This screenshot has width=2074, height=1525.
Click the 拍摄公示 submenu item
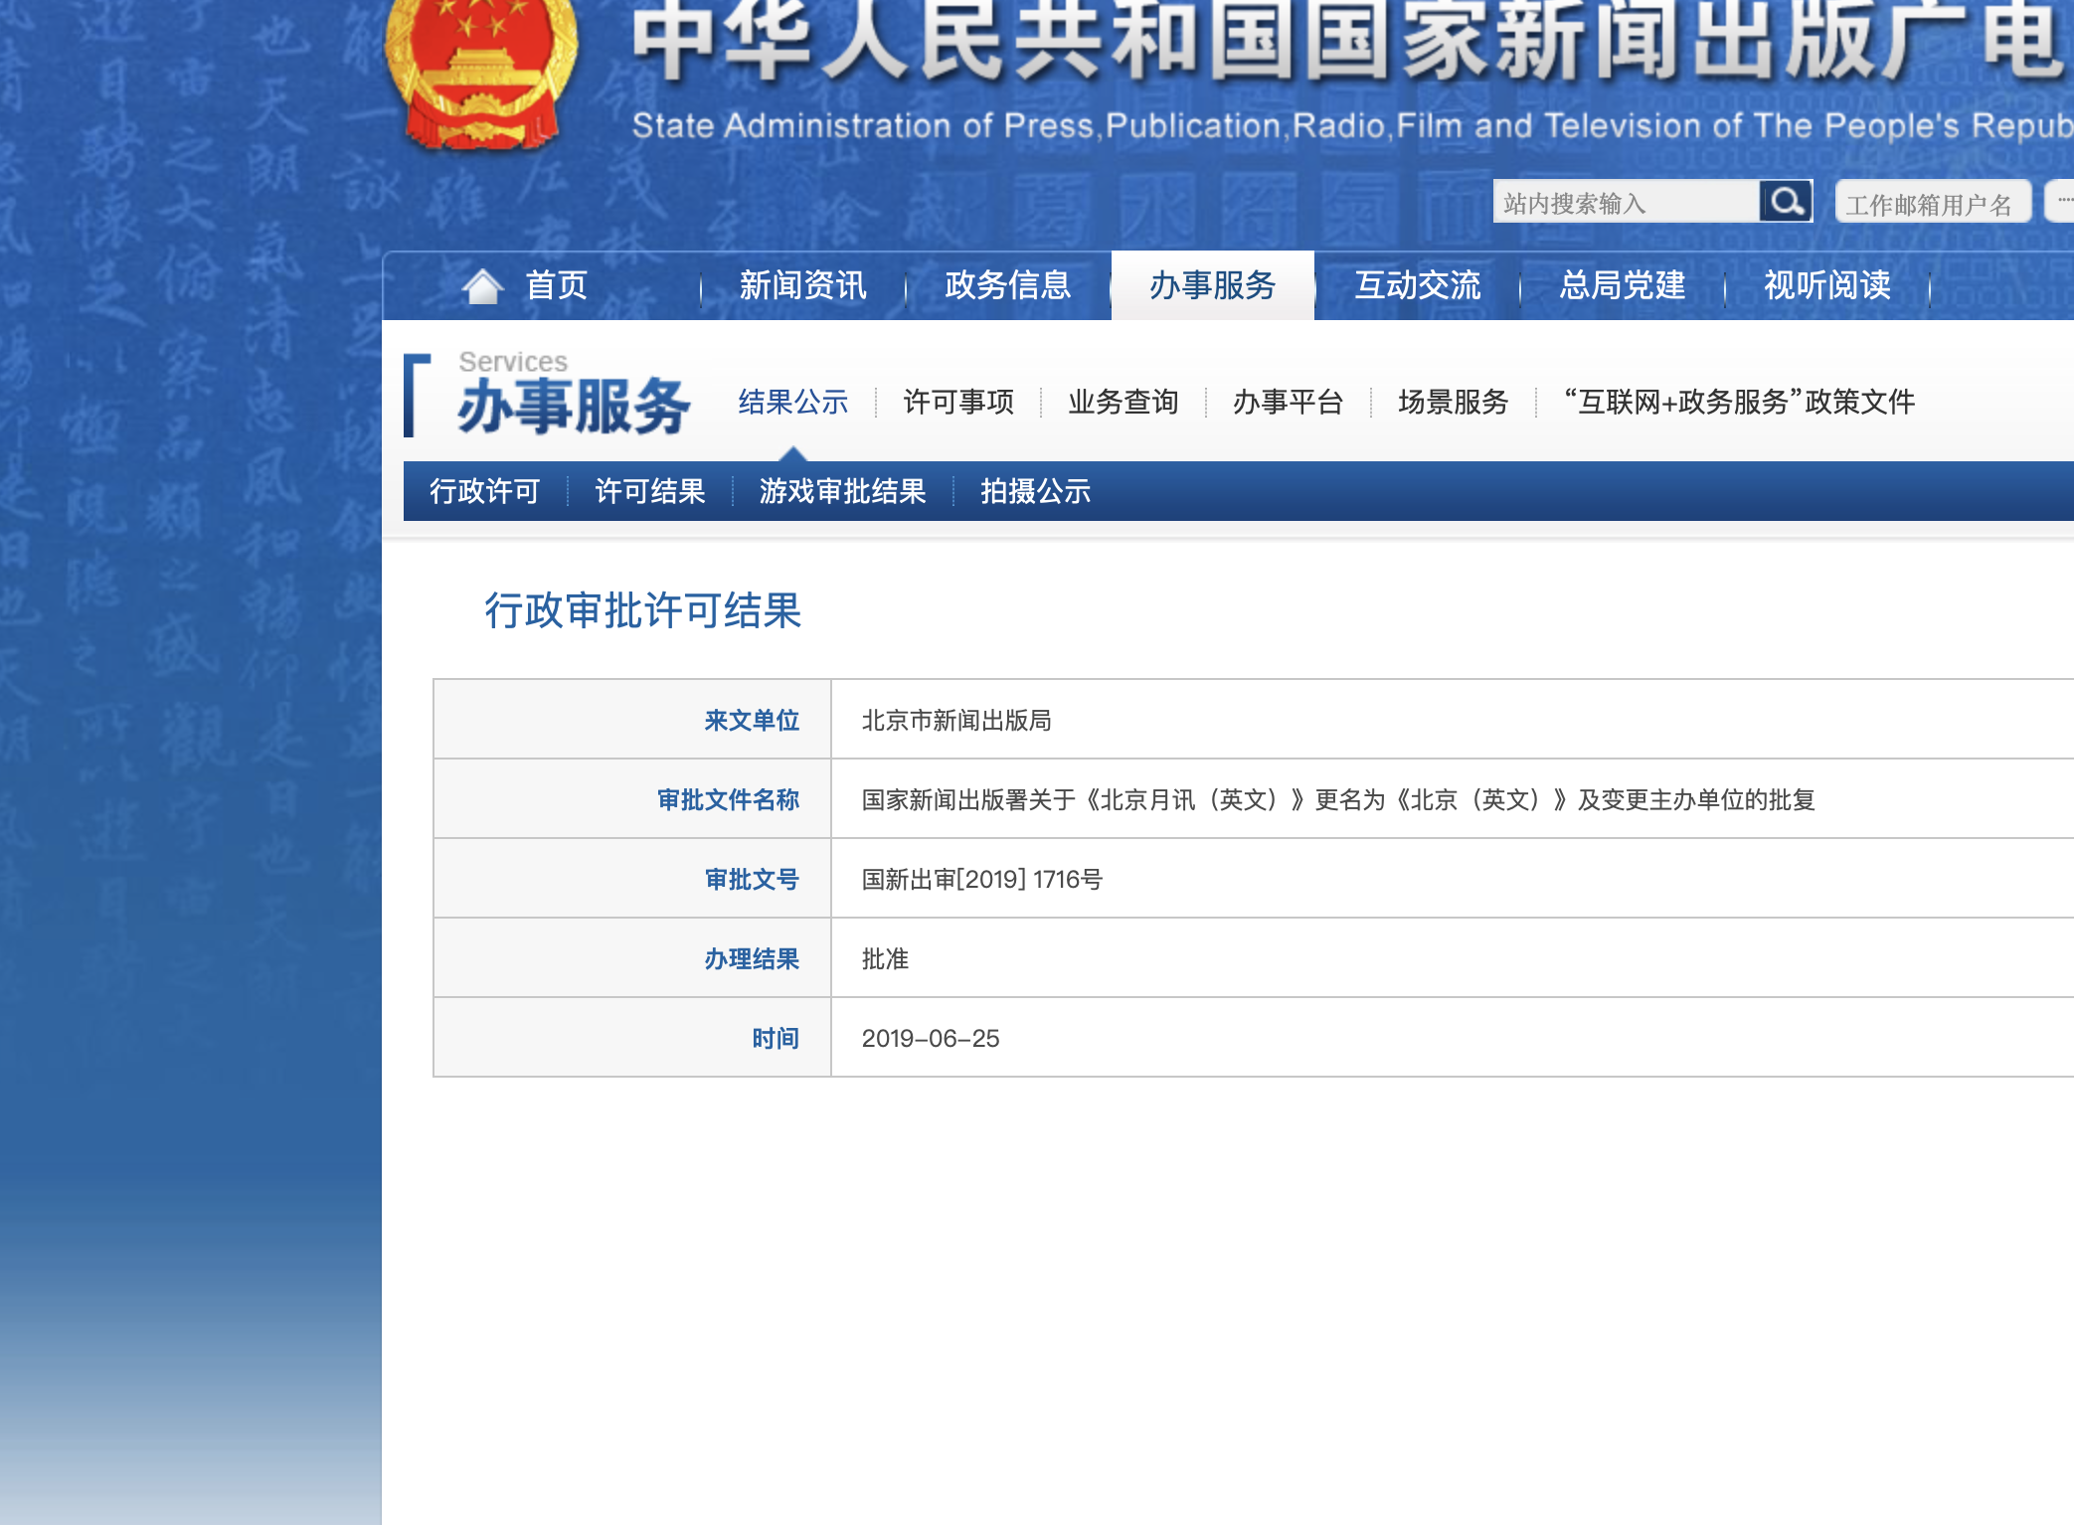1035,491
